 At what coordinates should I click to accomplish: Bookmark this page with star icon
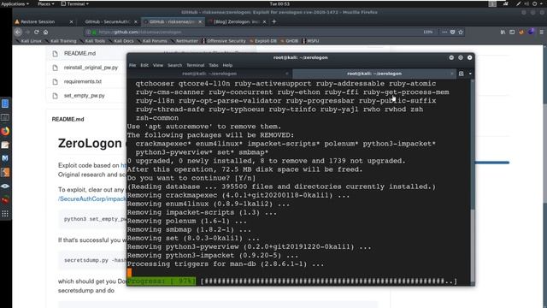pyautogui.click(x=461, y=32)
